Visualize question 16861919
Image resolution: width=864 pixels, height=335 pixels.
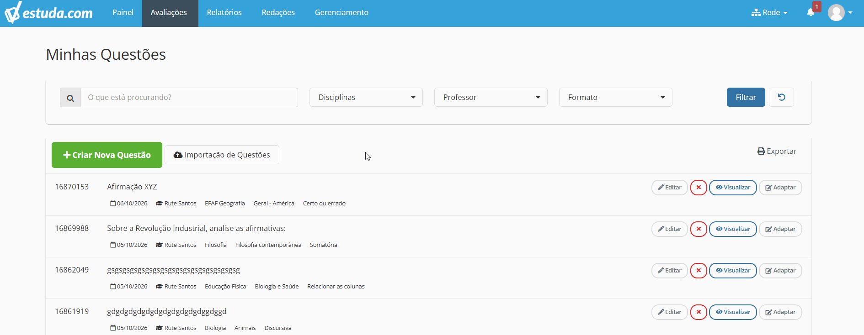(733, 312)
